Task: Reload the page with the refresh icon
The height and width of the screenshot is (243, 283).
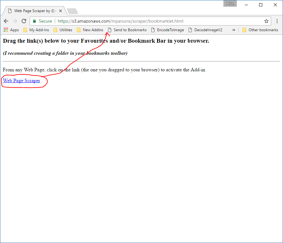Action: click(x=24, y=21)
